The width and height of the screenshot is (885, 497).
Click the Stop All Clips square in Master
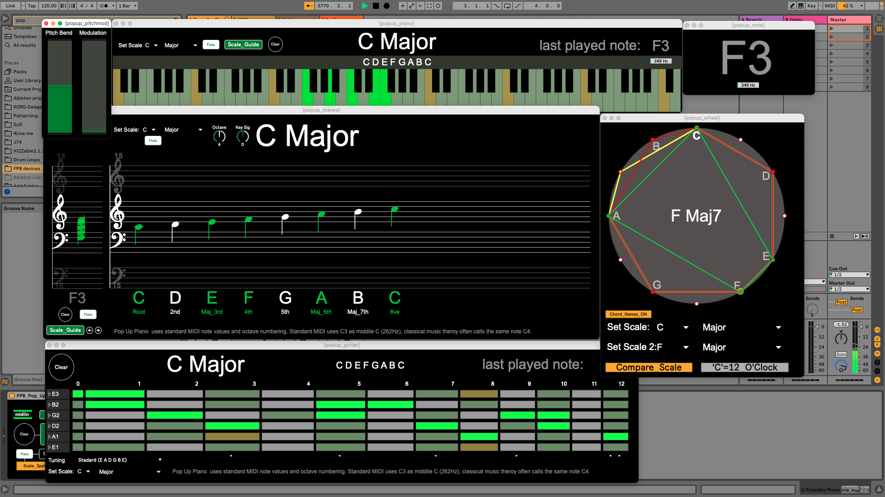tap(832, 236)
